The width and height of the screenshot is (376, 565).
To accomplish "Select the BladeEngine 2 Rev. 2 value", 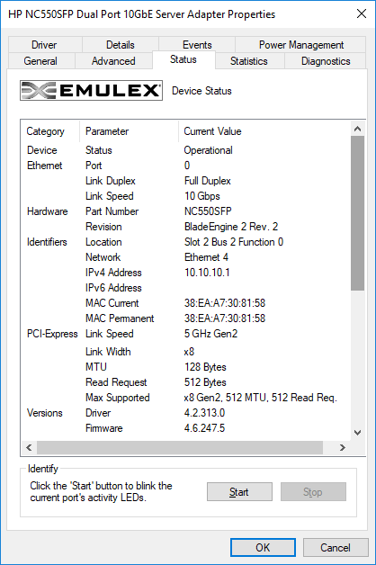I will point(231,227).
